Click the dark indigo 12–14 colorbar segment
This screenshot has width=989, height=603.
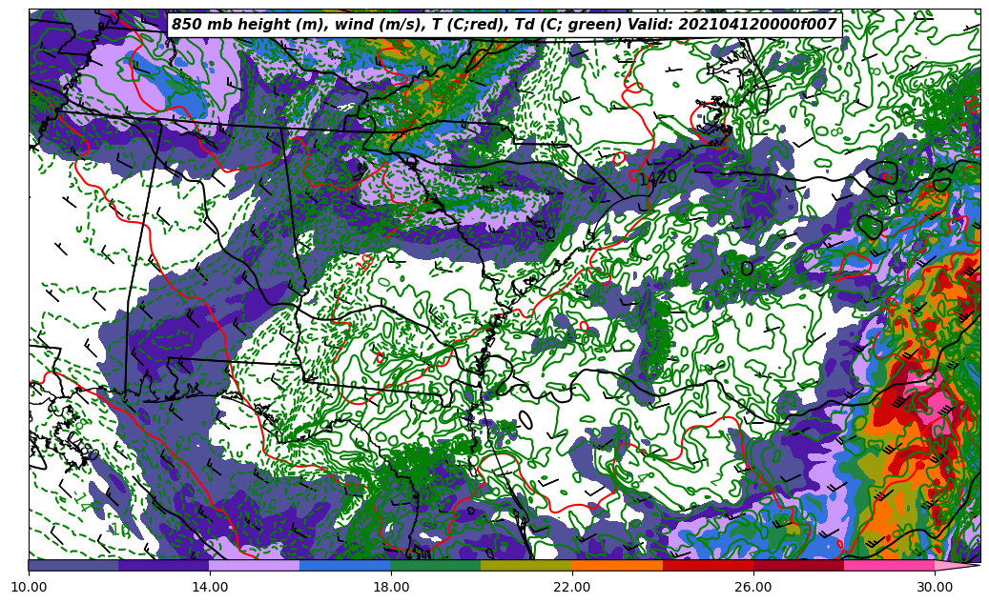(x=164, y=565)
